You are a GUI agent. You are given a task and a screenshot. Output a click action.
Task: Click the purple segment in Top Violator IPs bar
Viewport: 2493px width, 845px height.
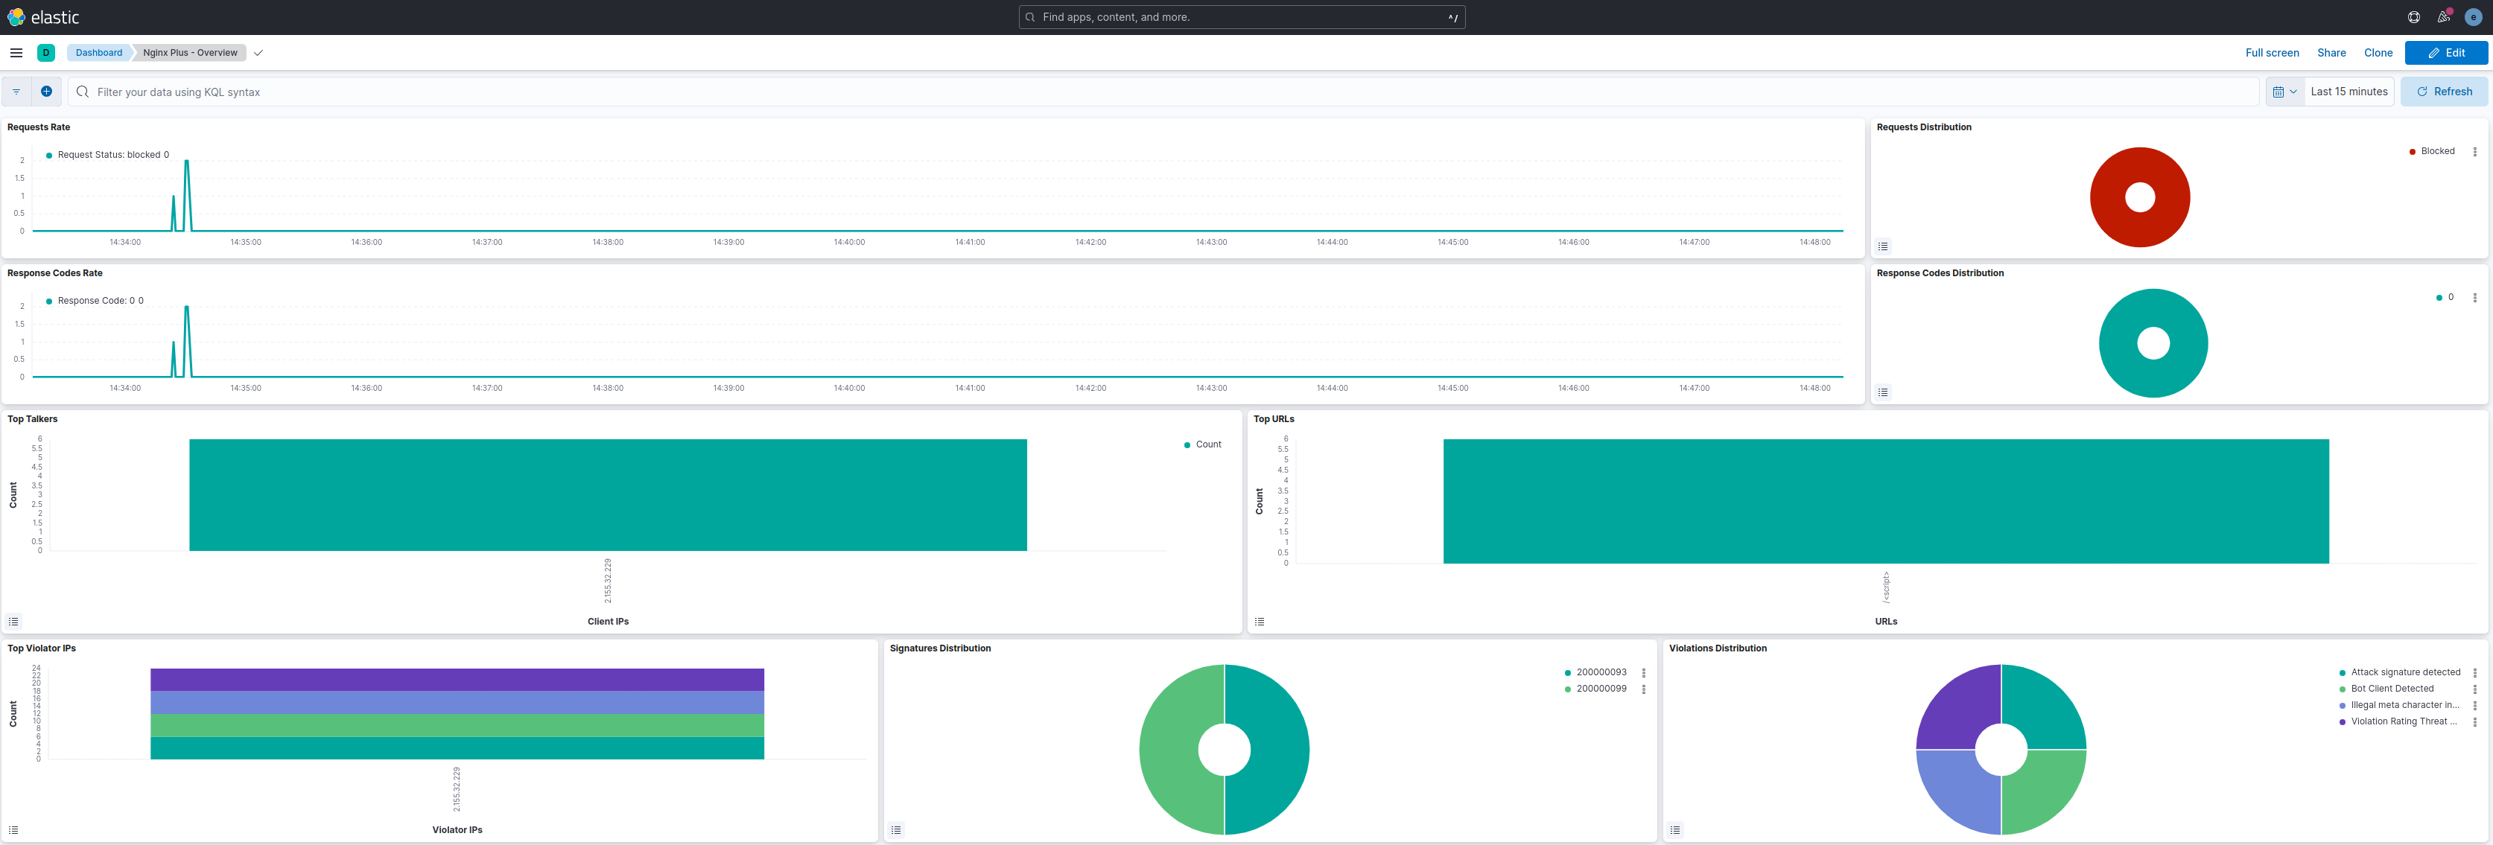457,680
